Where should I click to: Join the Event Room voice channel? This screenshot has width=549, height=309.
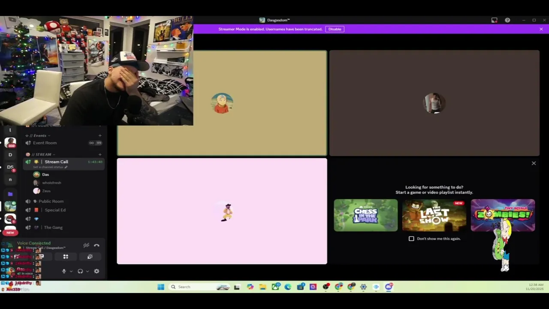coord(64,143)
